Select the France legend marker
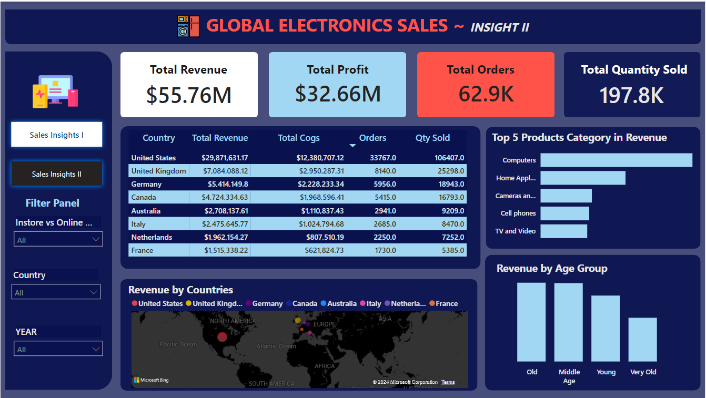Screen dimensions: 706x398 click(x=432, y=303)
